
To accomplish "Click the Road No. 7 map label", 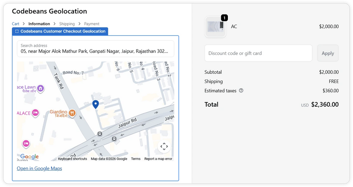I will [x=73, y=73].
